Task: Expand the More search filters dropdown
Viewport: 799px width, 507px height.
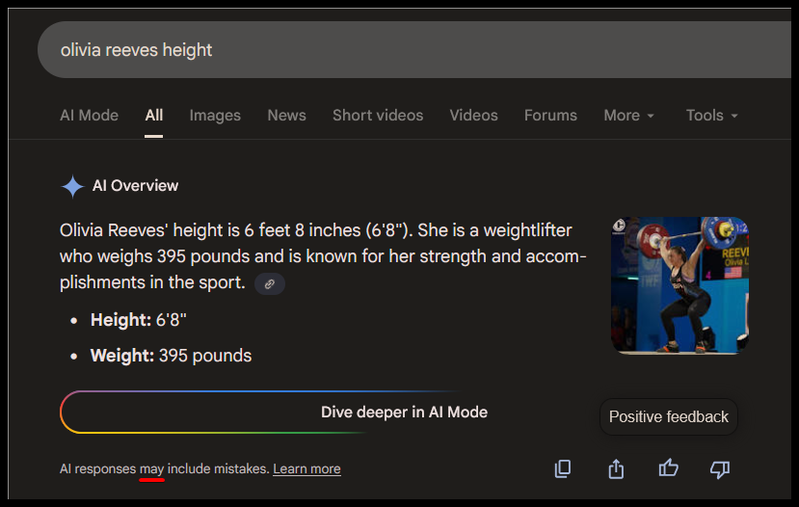Action: (x=628, y=116)
